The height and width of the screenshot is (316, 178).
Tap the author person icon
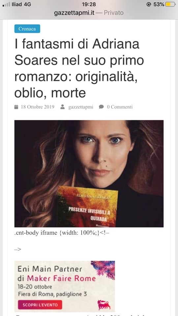(x=63, y=107)
